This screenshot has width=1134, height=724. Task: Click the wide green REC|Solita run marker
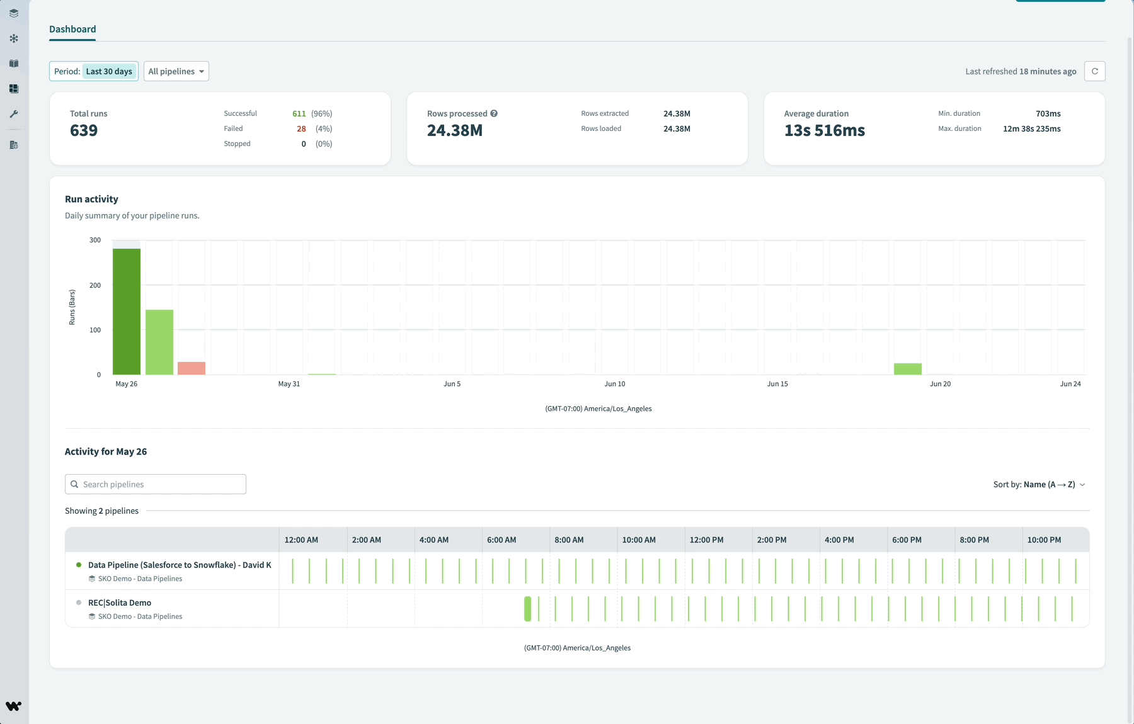point(528,609)
